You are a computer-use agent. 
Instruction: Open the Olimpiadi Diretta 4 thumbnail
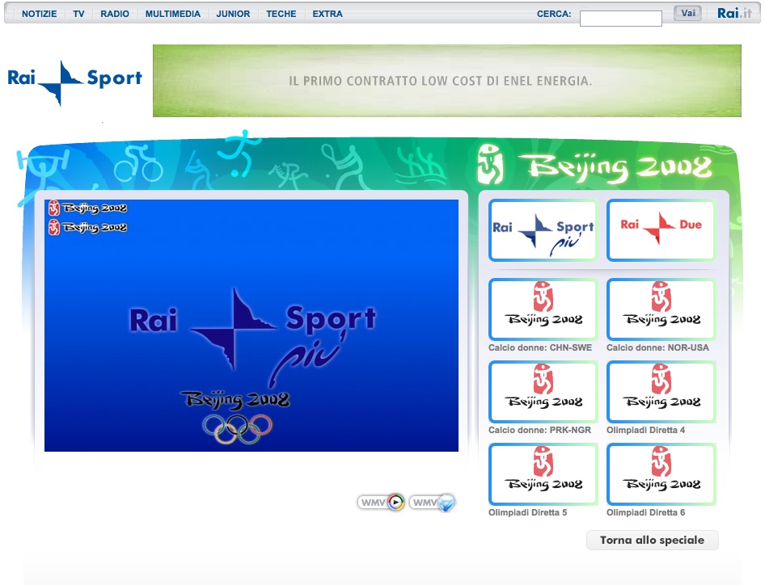pos(661,391)
